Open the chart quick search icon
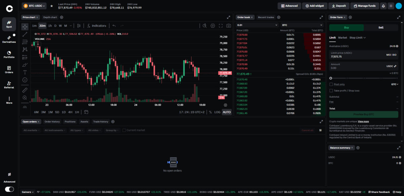Screen dimensions: 404x196 click(x=204, y=26)
